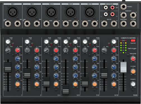
Task: Click channel 1 LINE IN jack
Action: (x=8, y=24)
